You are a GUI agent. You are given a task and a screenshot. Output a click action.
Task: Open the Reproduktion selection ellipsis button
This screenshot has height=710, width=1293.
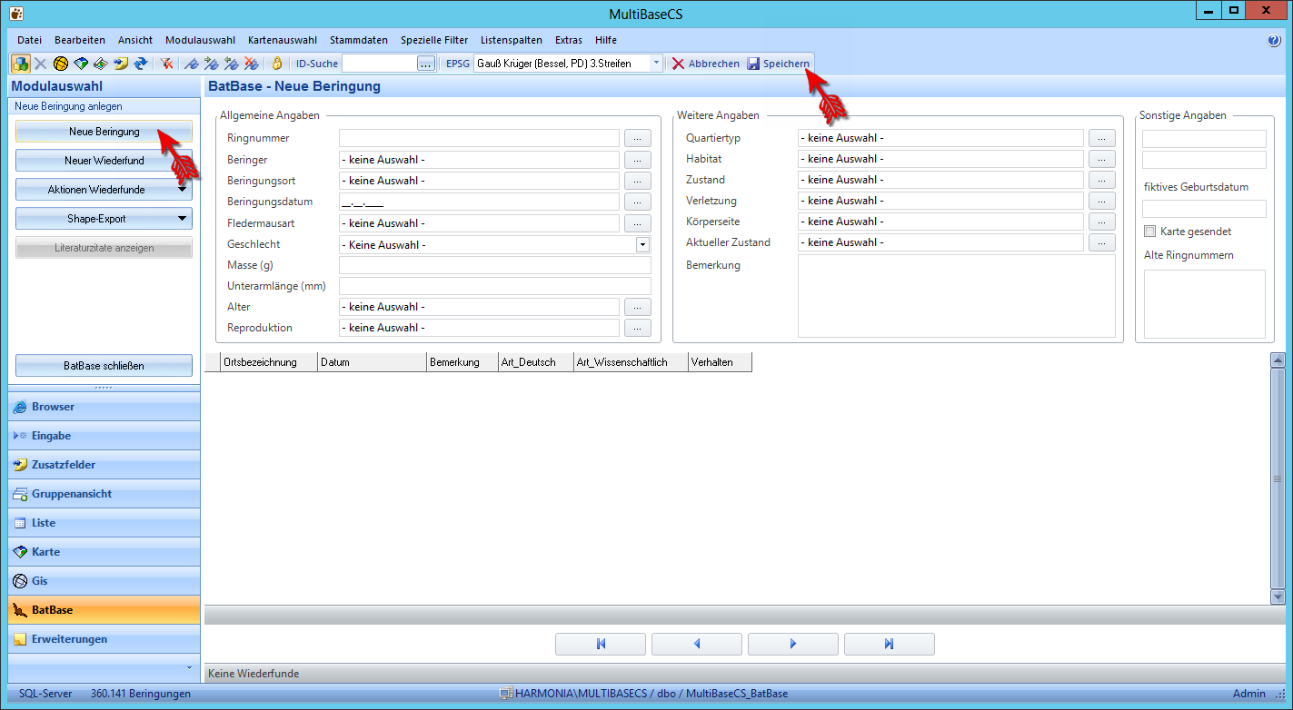point(637,328)
